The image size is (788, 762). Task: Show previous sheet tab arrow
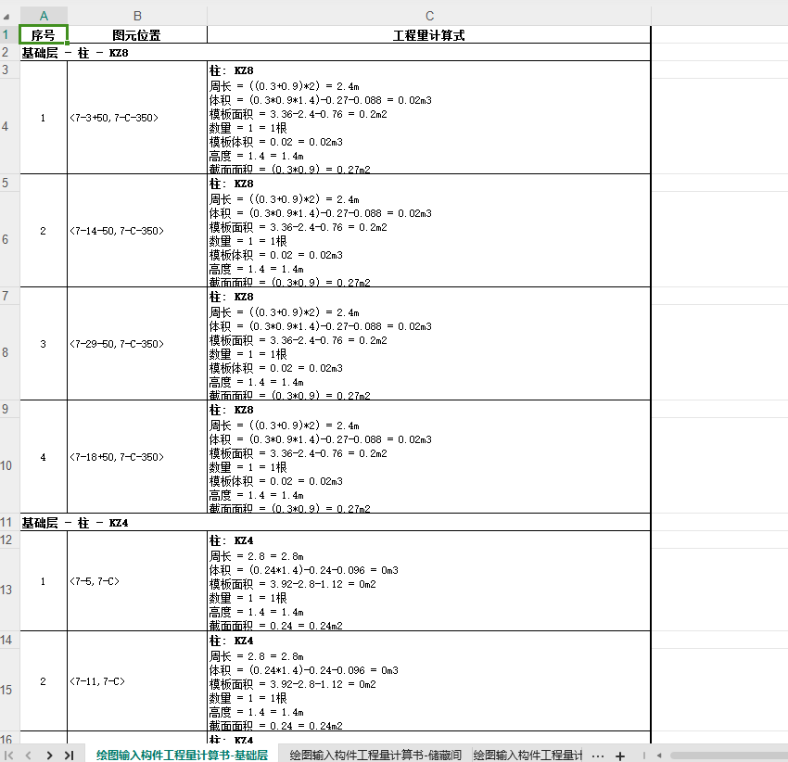click(x=28, y=755)
